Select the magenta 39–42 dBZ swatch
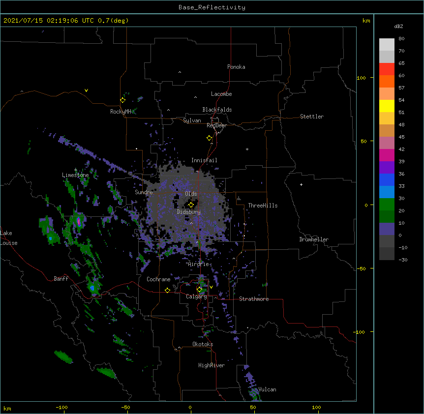The width and height of the screenshot is (424, 414). point(387,155)
